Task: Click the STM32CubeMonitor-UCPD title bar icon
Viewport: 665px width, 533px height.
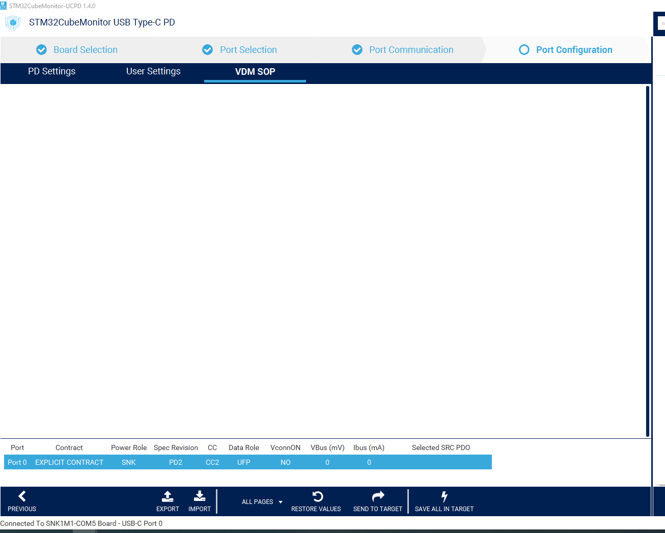Action: tap(4, 5)
